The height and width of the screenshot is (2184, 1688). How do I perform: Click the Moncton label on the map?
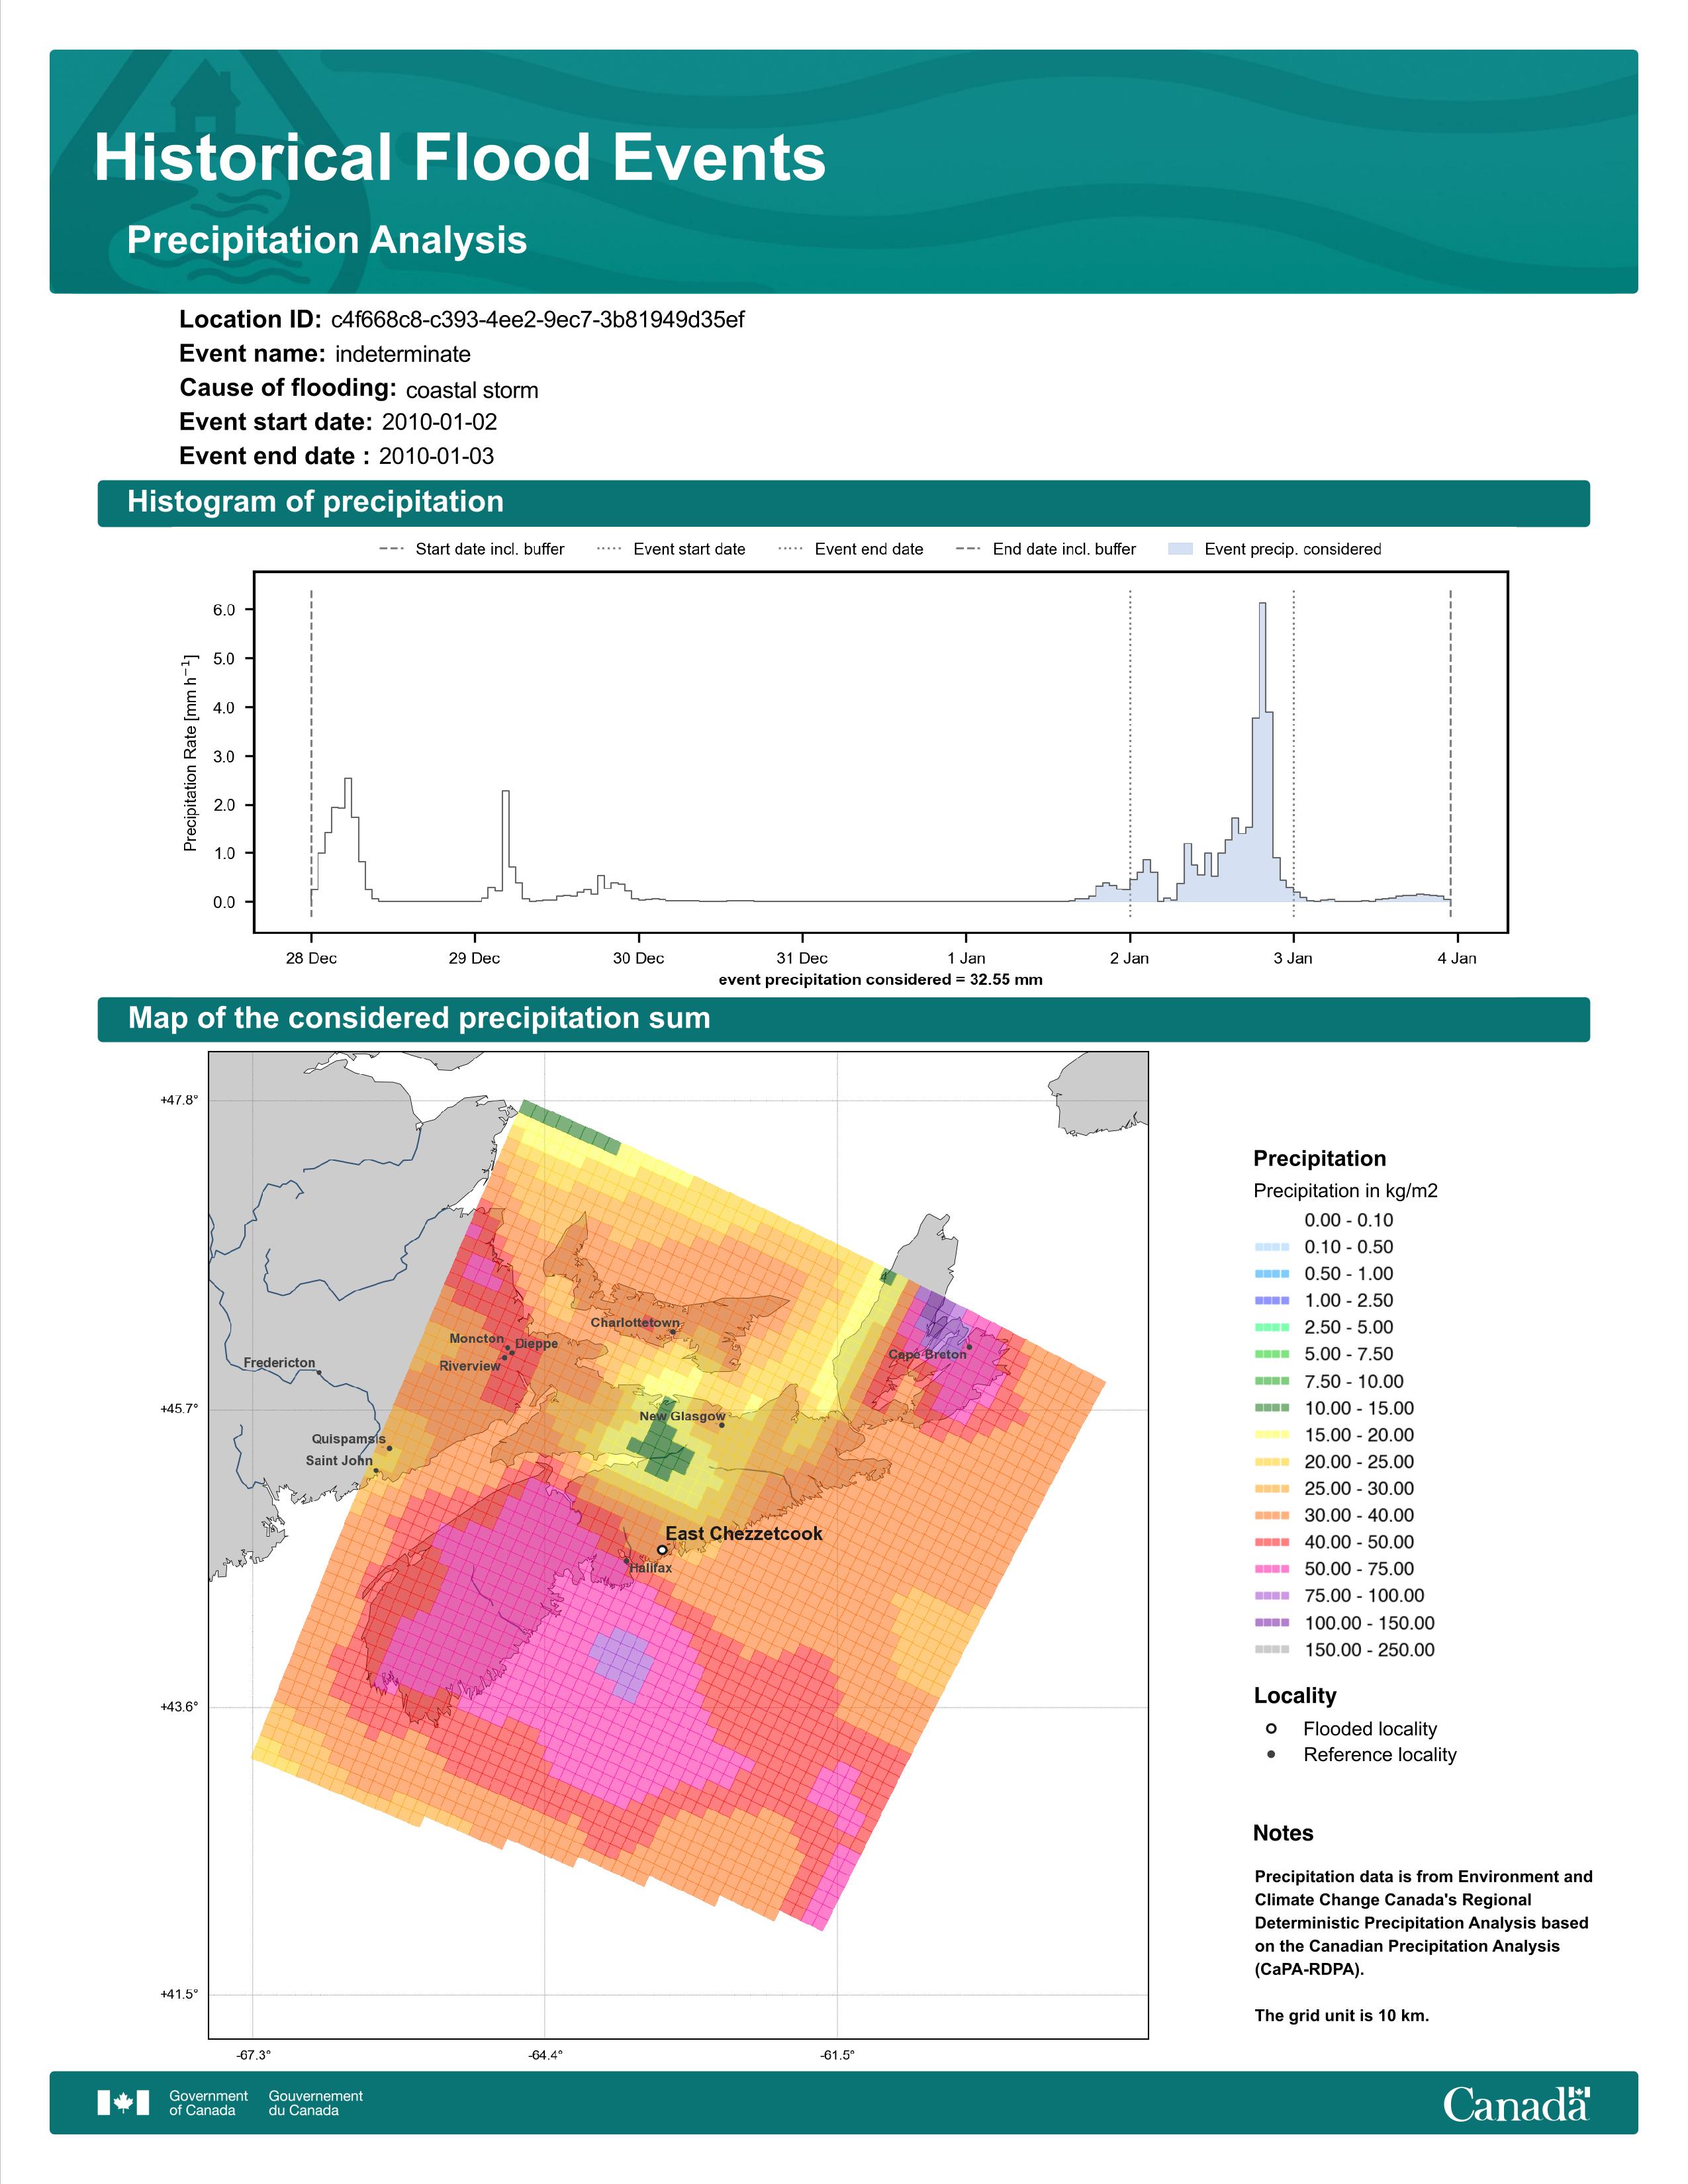pyautogui.click(x=477, y=1338)
